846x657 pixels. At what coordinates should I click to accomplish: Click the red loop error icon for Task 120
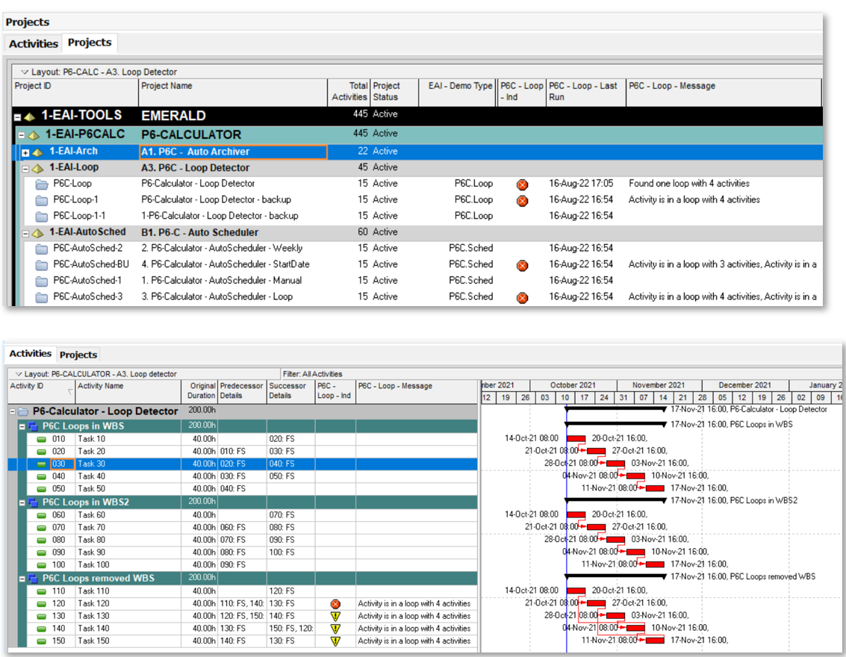coord(335,604)
